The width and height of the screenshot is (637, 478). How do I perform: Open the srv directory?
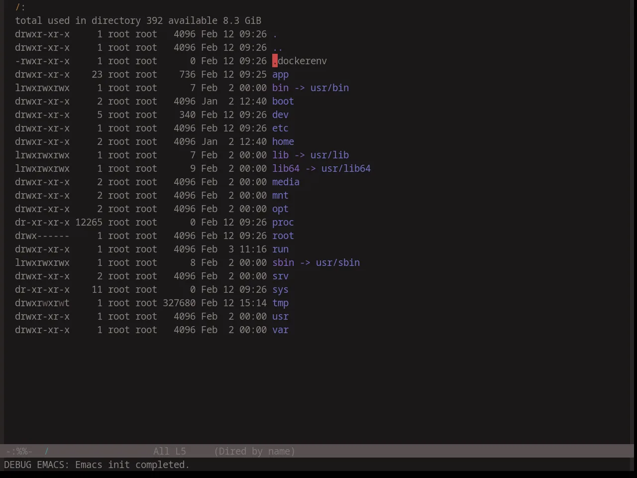280,276
